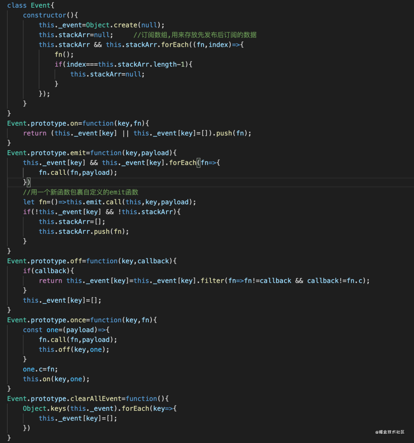This screenshot has width=414, height=443.
Task: Click the green comment mentioning the emit function
Action: 80,192
